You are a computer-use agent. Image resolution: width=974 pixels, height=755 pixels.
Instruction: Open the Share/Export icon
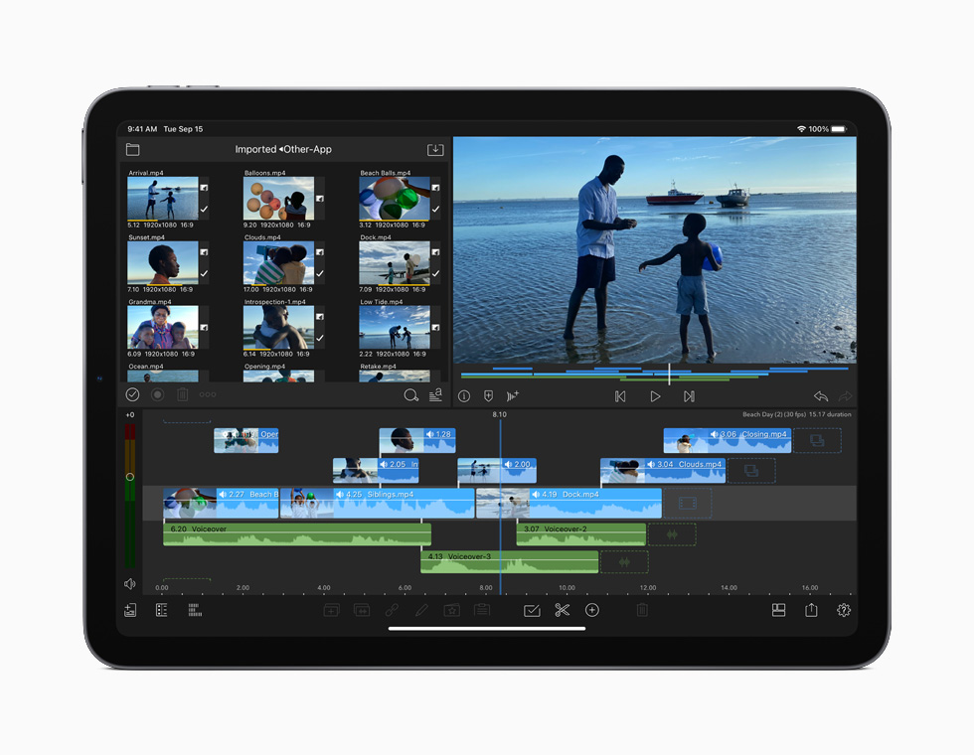[810, 610]
